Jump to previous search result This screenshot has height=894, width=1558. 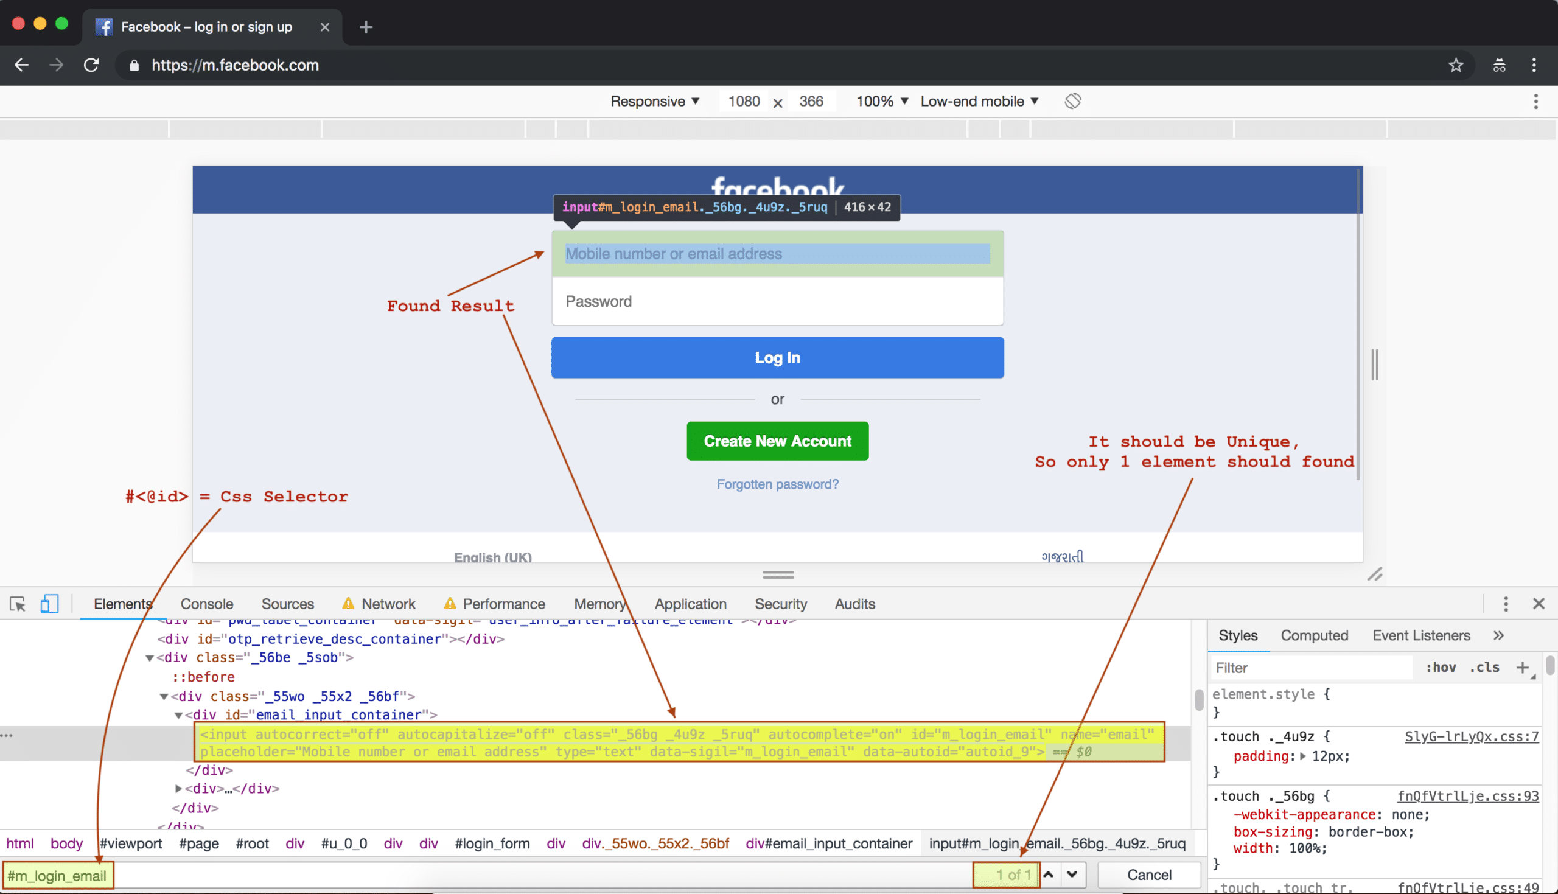(x=1049, y=875)
